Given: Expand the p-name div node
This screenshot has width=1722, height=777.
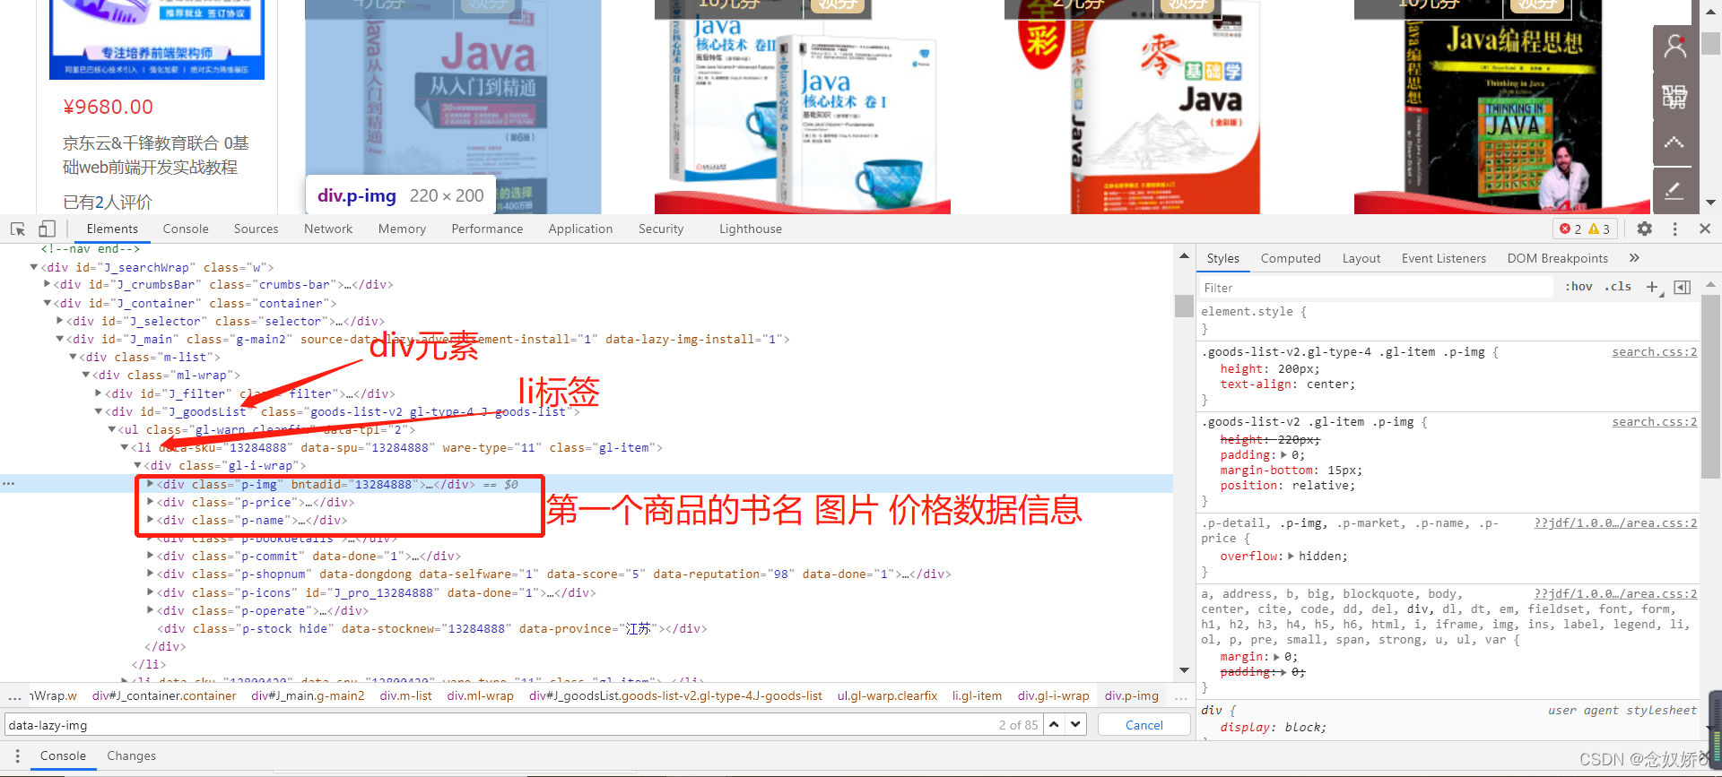Looking at the screenshot, I should click(150, 520).
